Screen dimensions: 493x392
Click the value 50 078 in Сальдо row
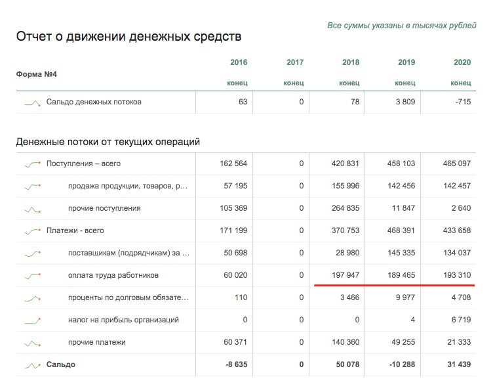point(347,365)
